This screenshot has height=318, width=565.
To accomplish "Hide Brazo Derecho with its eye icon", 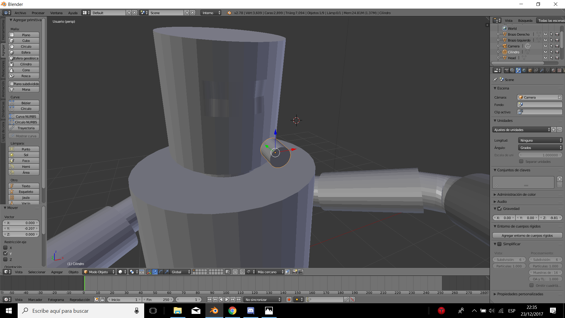I will click(x=545, y=34).
